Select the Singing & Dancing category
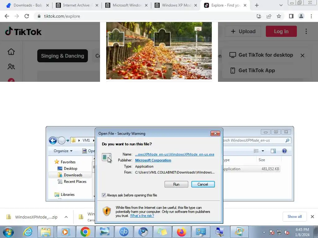The image size is (318, 238). 62,56
